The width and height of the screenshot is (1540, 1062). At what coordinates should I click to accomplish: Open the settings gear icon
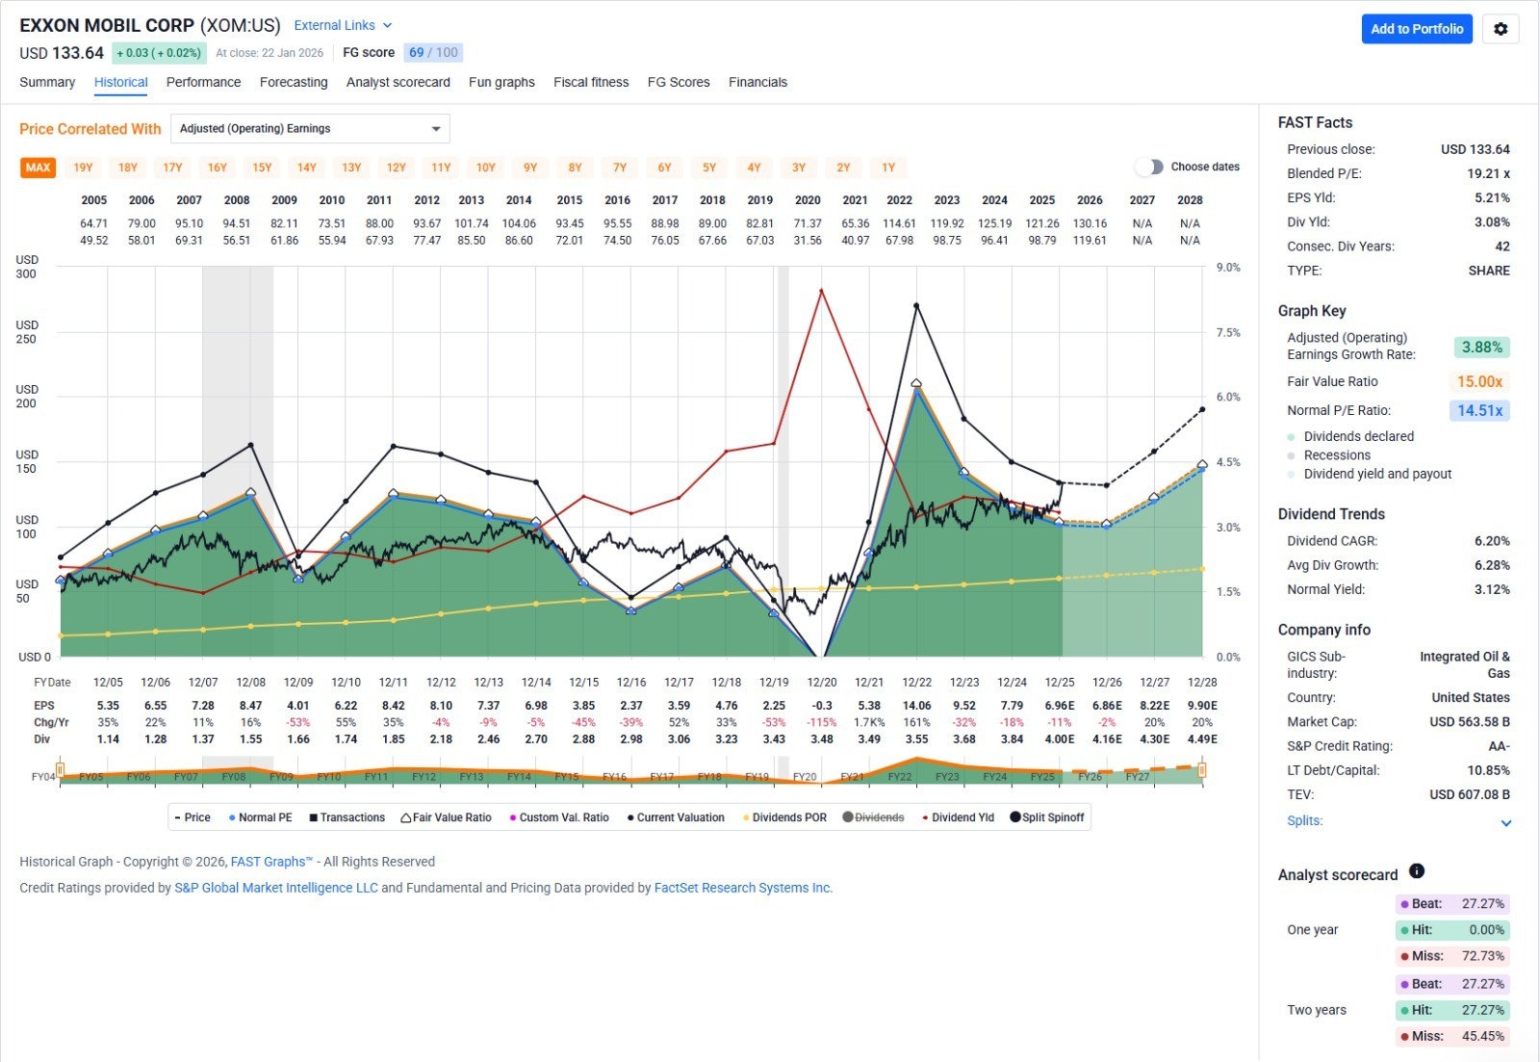pos(1501,29)
